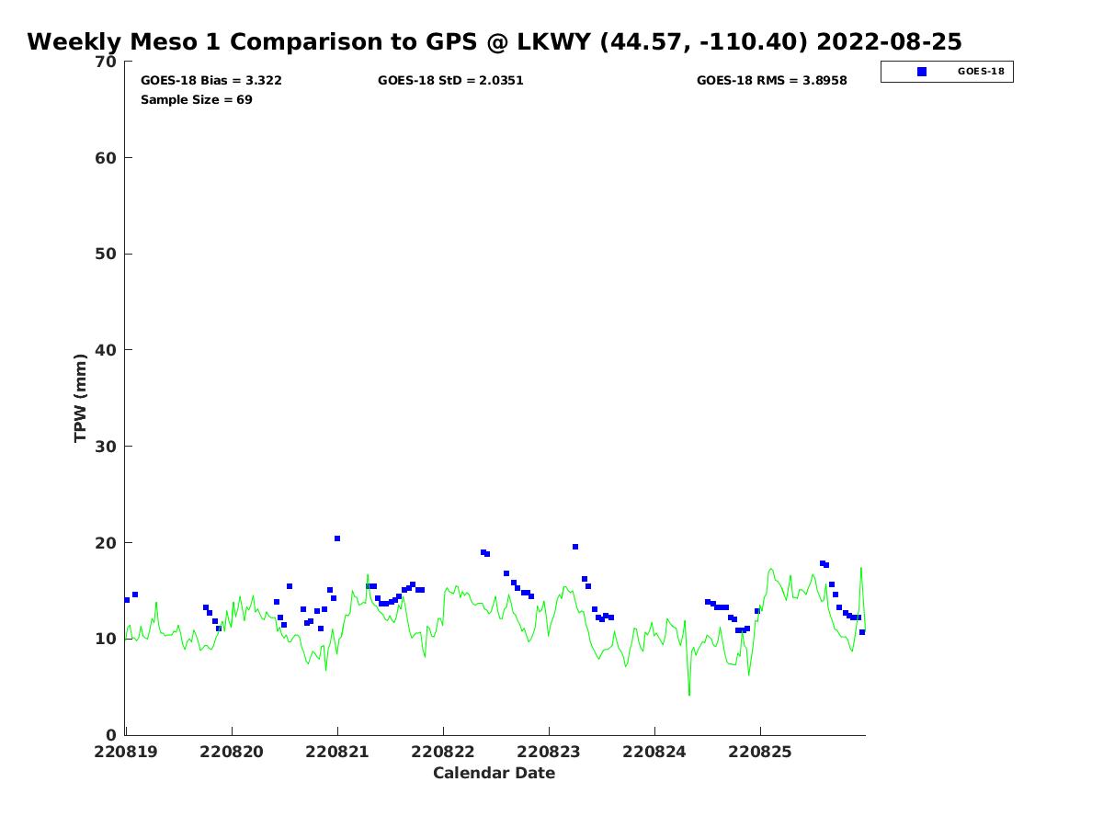This screenshot has height=827, width=1103.
Task: Click the GOES-18 RMS = 3.8958 label
Action: click(772, 81)
